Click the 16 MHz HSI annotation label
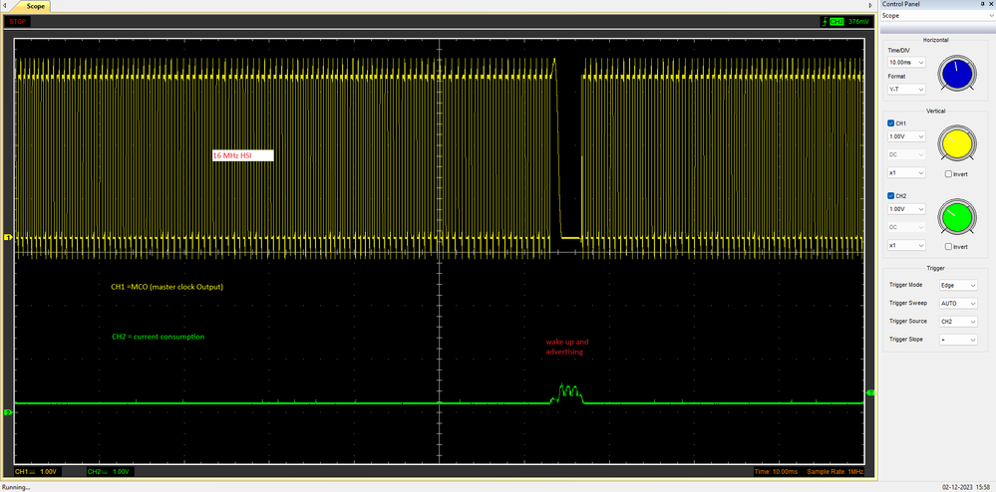This screenshot has height=492, width=996. pyautogui.click(x=242, y=155)
